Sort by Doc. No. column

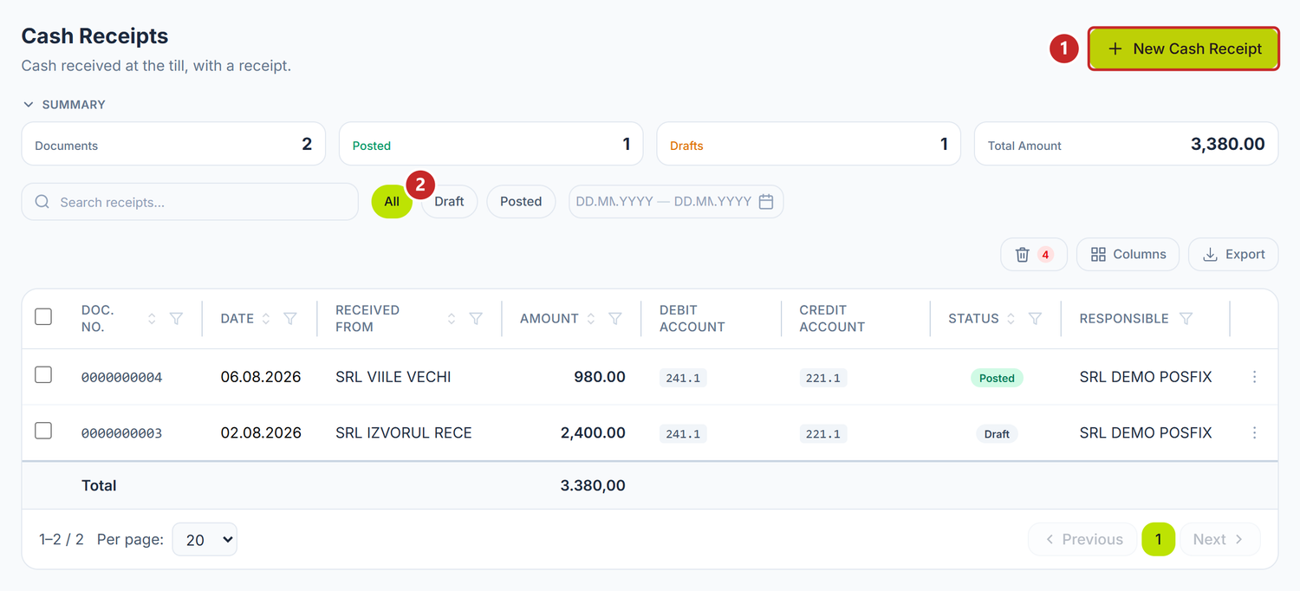click(x=152, y=319)
